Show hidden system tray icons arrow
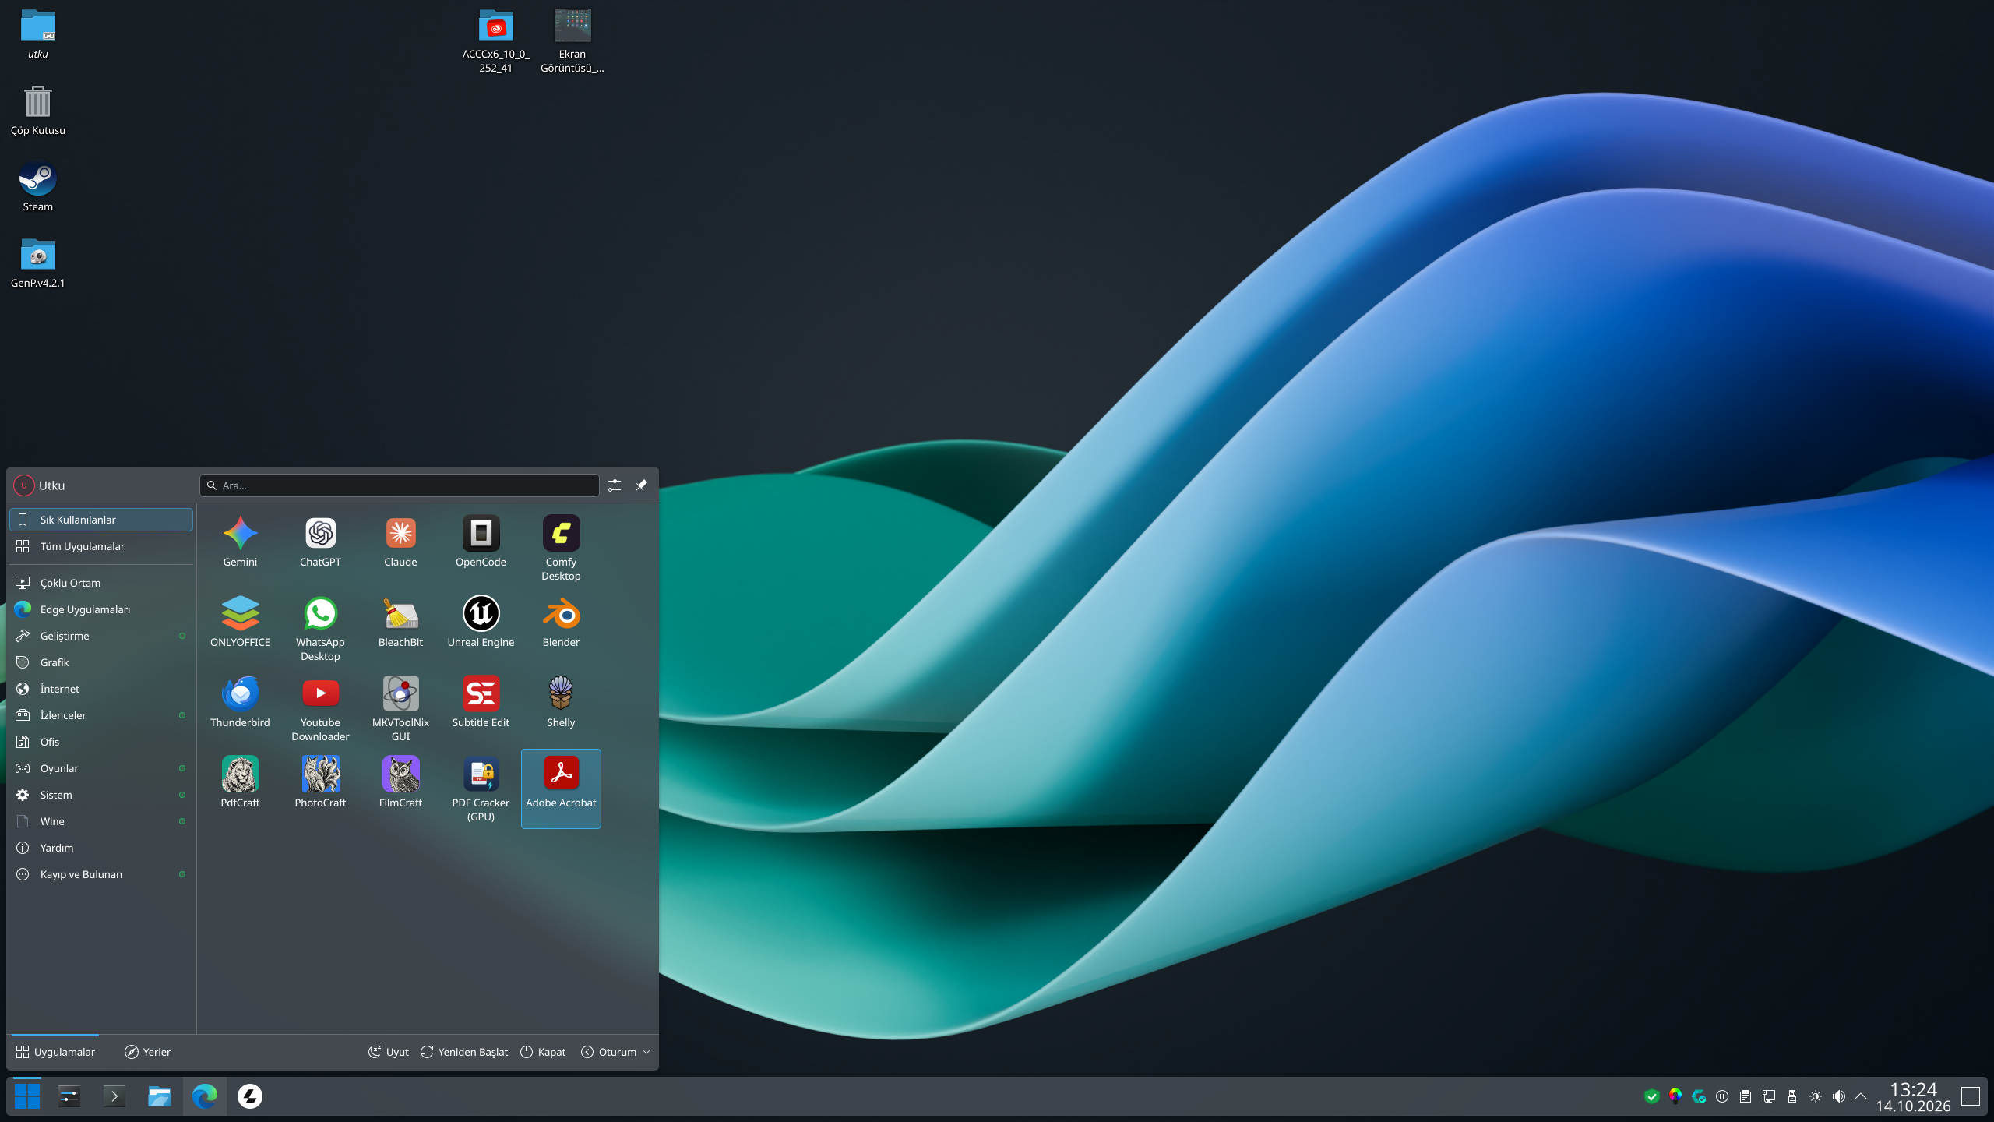Image resolution: width=1994 pixels, height=1122 pixels. point(1861,1096)
